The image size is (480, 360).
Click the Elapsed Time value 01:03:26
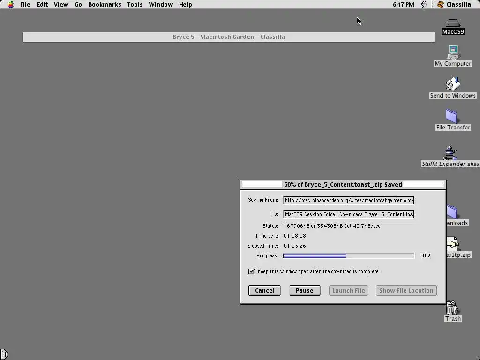pyautogui.click(x=294, y=246)
